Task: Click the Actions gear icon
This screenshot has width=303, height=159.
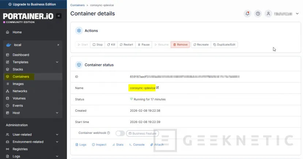Action: tap(79, 31)
